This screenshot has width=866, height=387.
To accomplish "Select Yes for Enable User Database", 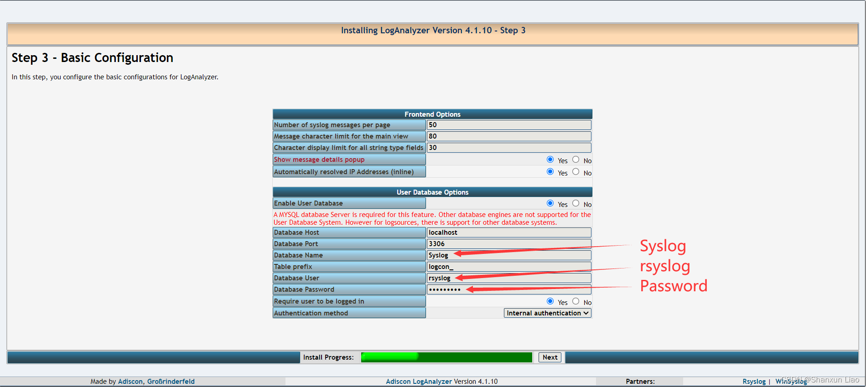I will pyautogui.click(x=550, y=203).
